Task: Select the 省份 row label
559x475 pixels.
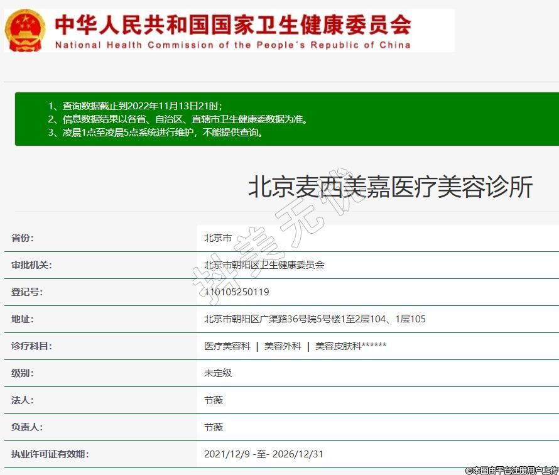Action: [x=23, y=238]
